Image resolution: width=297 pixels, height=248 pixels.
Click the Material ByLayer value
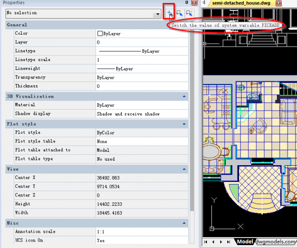point(142,105)
